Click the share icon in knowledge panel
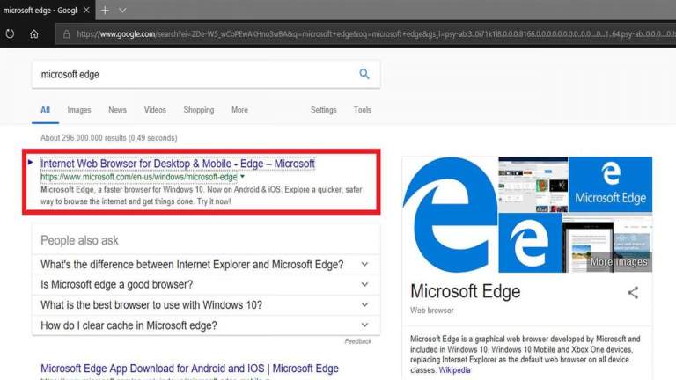 tap(633, 293)
